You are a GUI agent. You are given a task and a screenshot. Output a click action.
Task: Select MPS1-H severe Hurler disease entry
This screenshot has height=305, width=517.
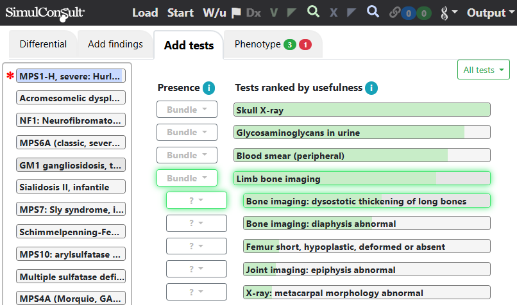click(x=71, y=76)
